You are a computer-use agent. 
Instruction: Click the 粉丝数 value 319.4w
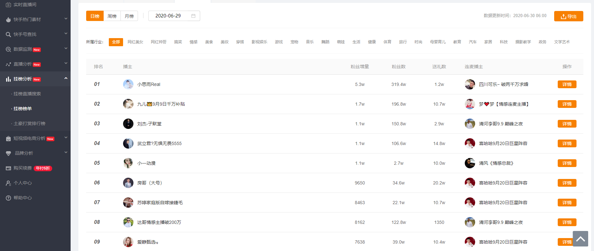click(399, 84)
